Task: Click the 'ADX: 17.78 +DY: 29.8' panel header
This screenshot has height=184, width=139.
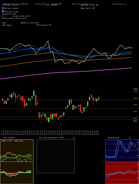Action: pyautogui.click(x=12, y=141)
